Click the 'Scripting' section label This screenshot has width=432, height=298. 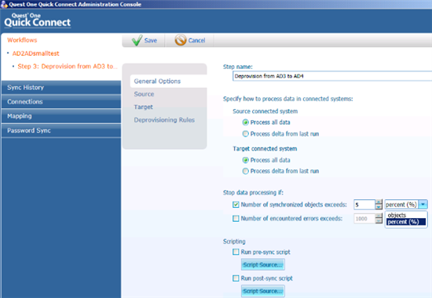[x=234, y=242]
